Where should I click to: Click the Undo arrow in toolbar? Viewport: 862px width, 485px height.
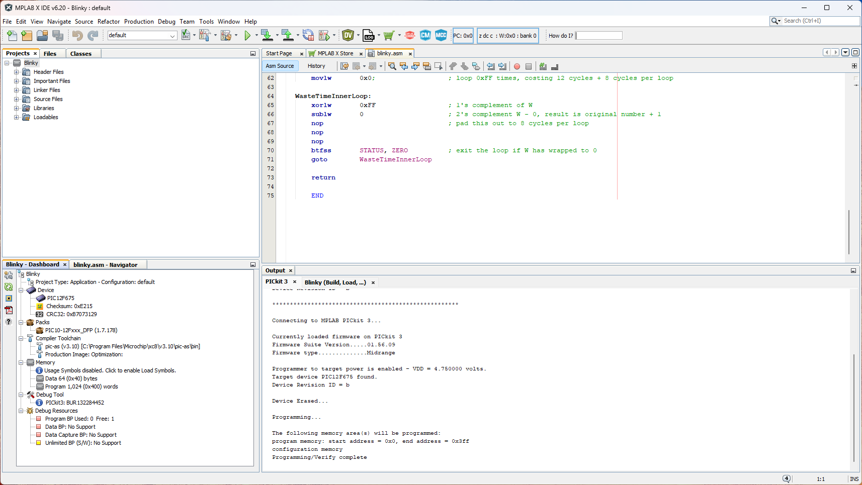click(x=77, y=35)
